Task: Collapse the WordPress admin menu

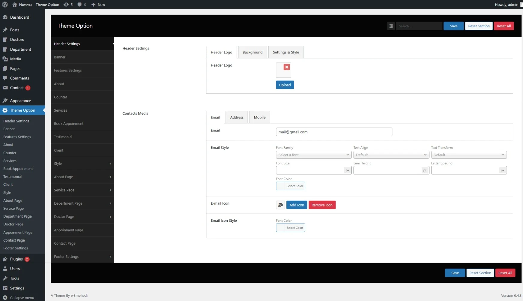Action: click(x=22, y=298)
